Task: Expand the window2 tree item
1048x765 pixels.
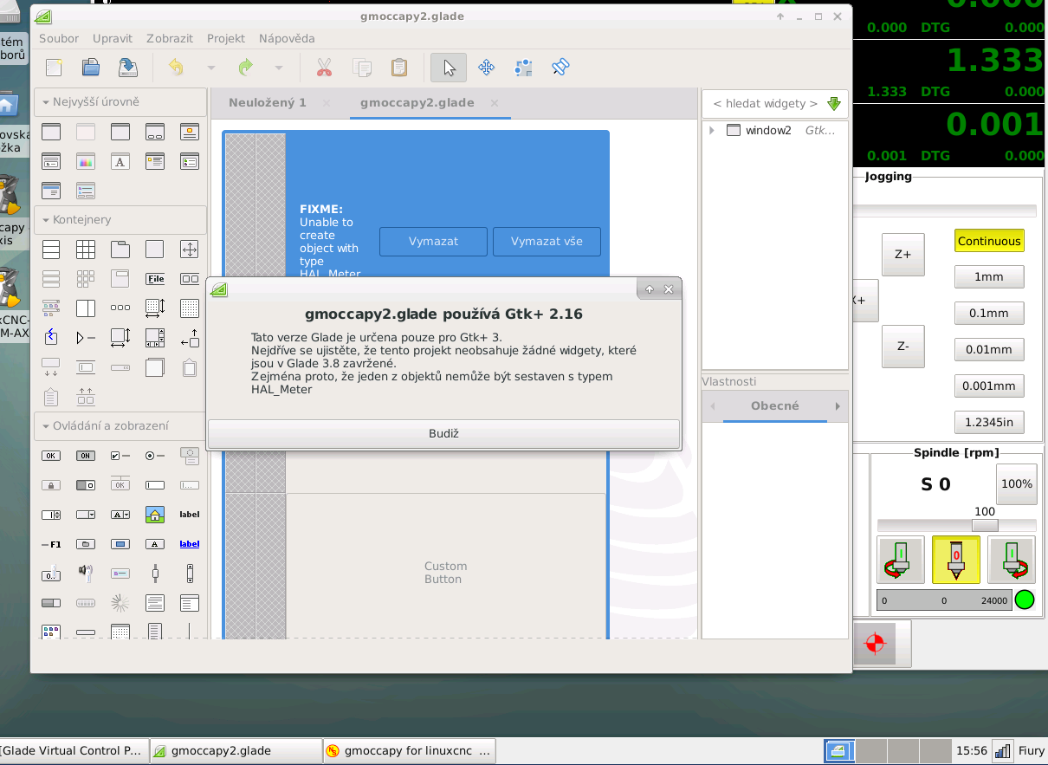Action: coord(712,131)
